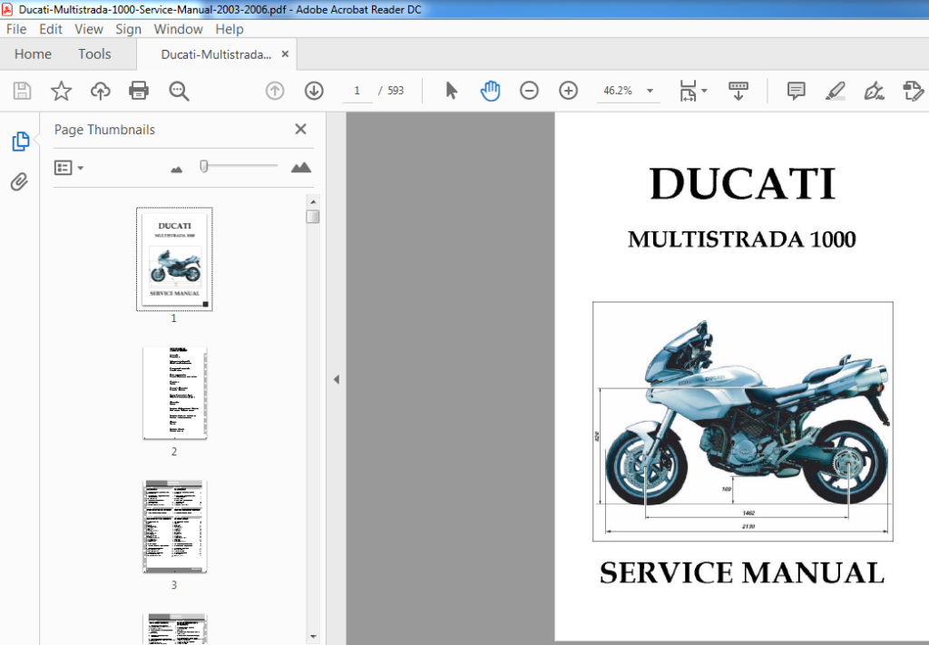The image size is (929, 645).
Task: Open the zoom percentage dropdown
Action: pyautogui.click(x=650, y=91)
